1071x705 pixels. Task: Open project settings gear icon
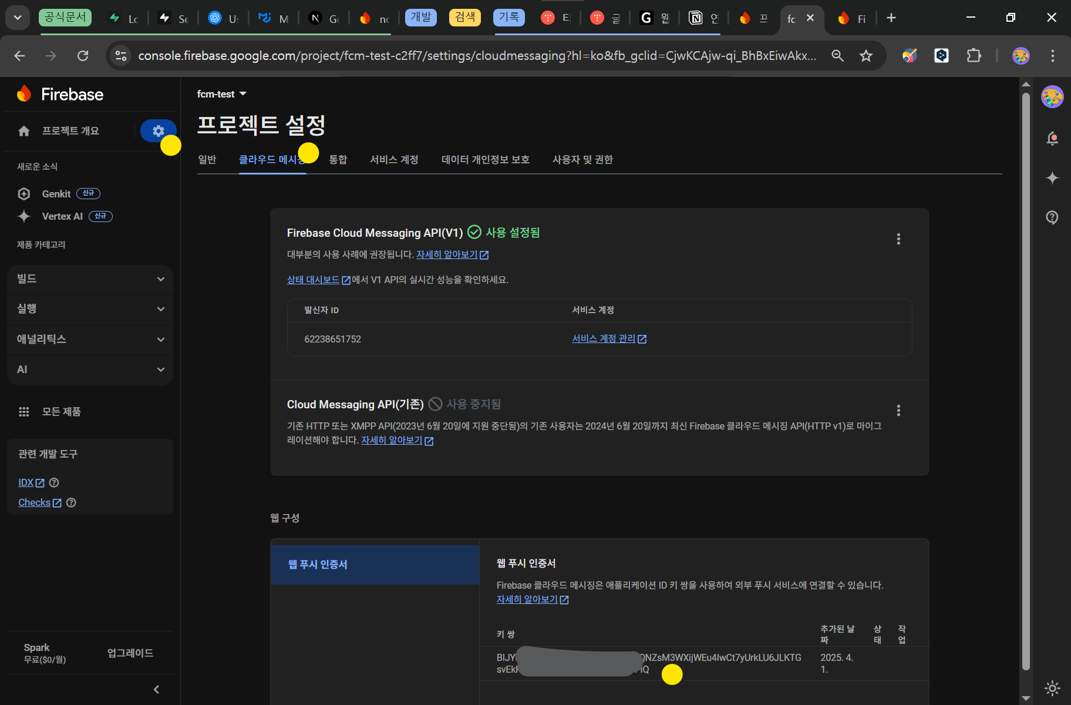click(158, 131)
